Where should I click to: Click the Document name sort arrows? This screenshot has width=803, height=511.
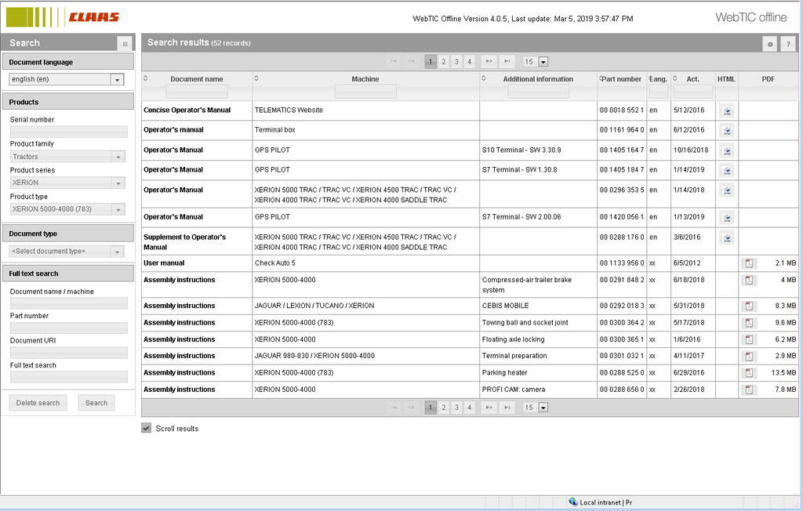pyautogui.click(x=147, y=78)
